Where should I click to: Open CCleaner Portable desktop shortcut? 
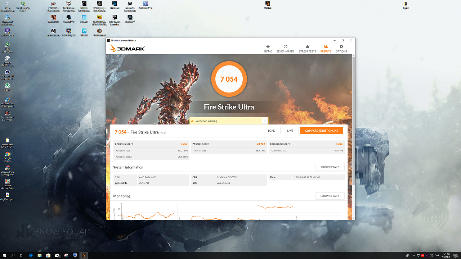(7, 171)
